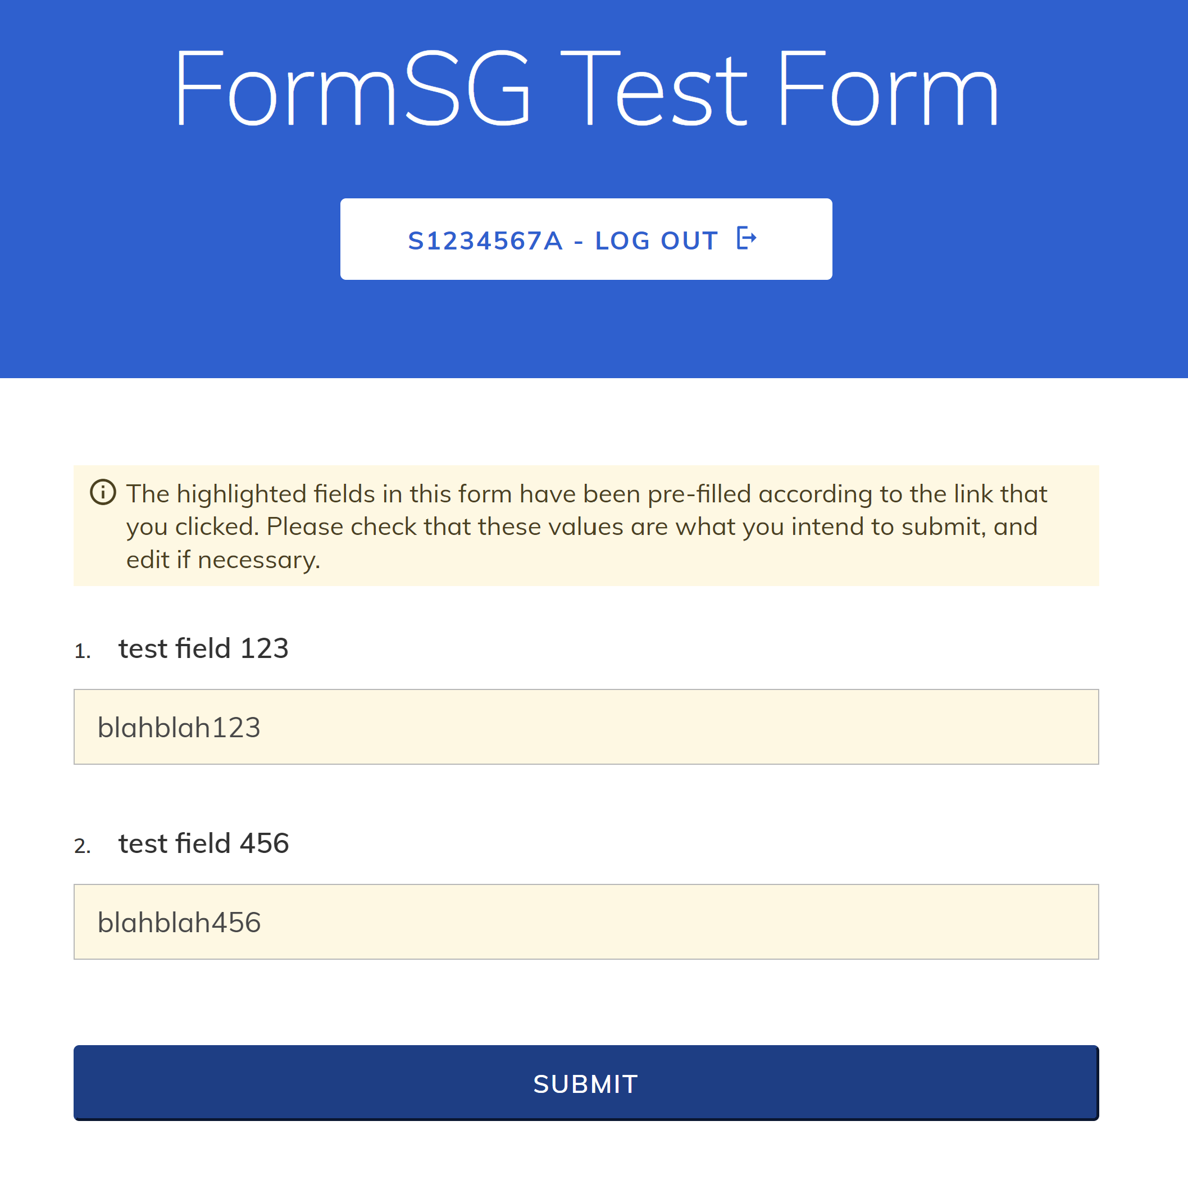Image resolution: width=1188 pixels, height=1180 pixels.
Task: Click the FormSG Test Form title
Action: point(585,88)
